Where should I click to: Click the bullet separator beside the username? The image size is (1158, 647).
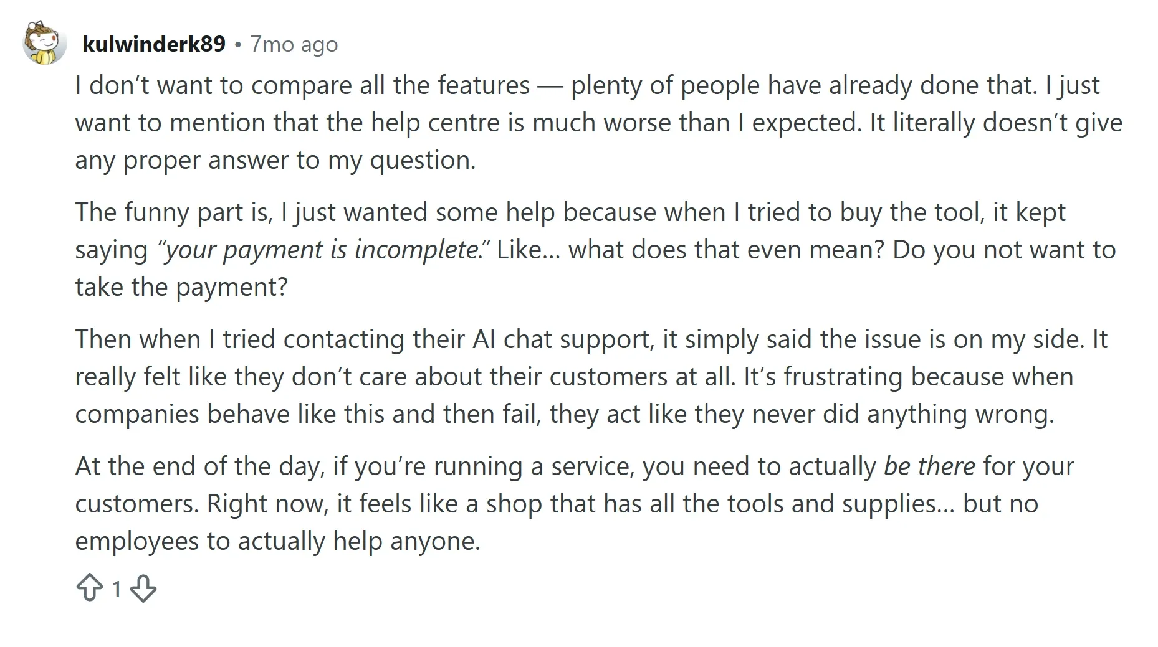click(x=238, y=45)
